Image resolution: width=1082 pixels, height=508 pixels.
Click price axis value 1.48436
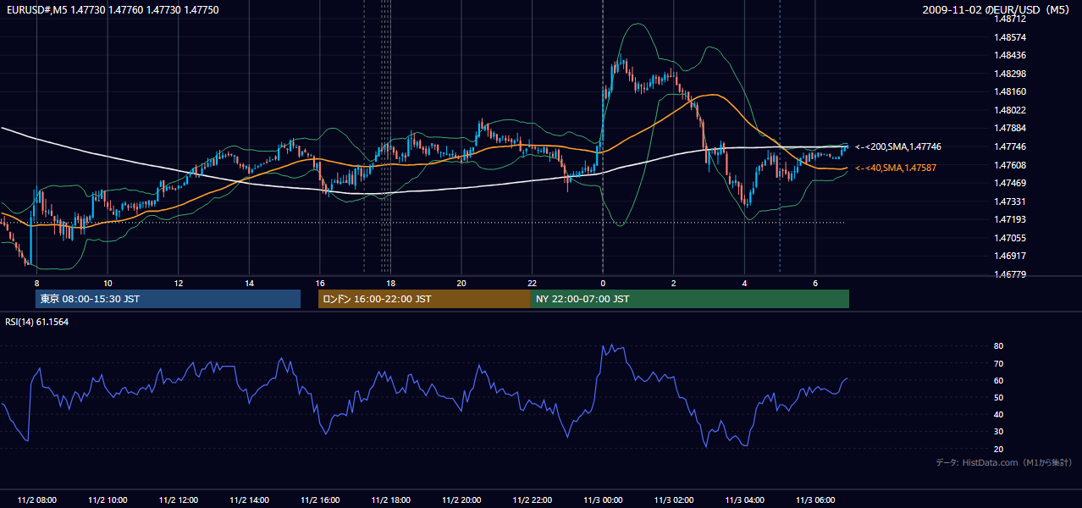point(1010,55)
